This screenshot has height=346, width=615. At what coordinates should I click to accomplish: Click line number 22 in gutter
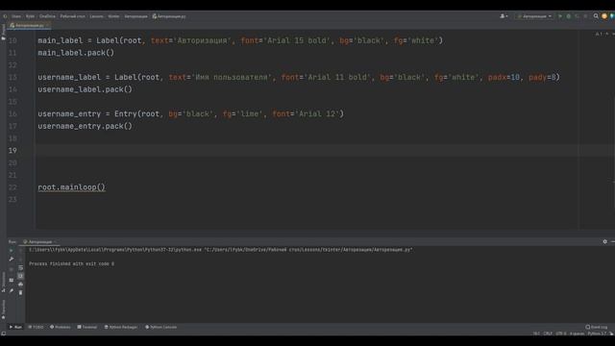tap(12, 187)
